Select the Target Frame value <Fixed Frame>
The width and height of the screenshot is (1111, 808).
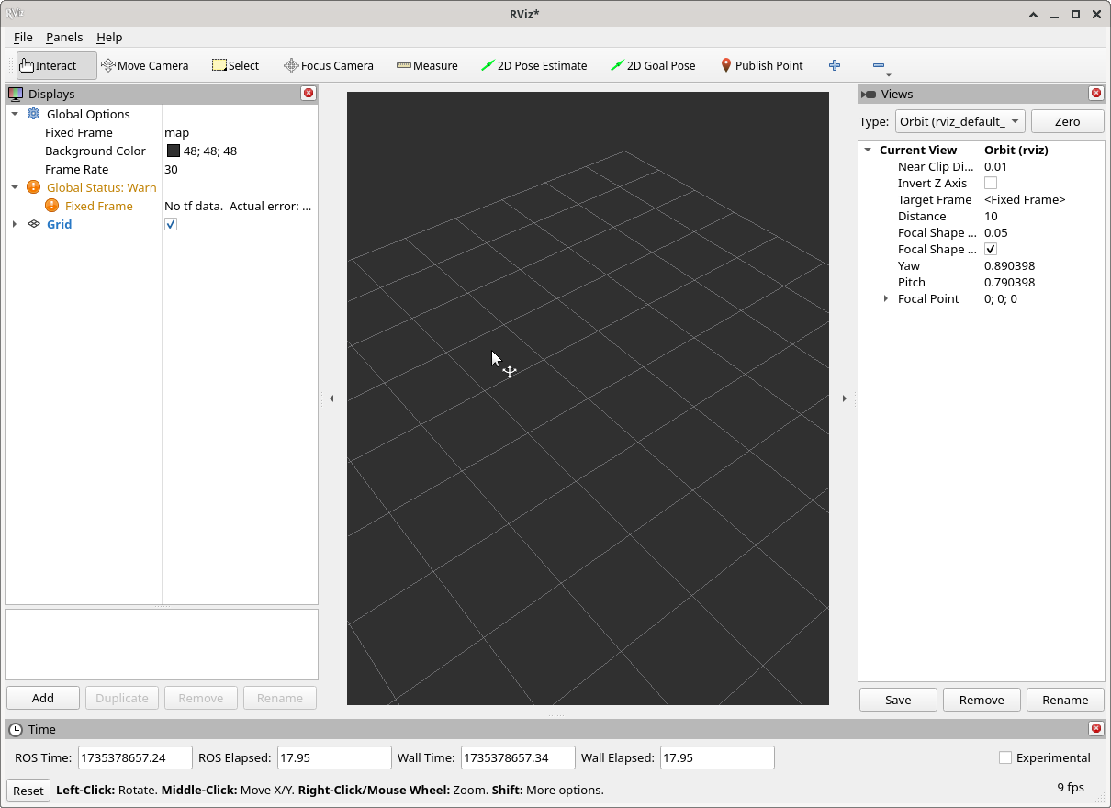[x=1025, y=199]
